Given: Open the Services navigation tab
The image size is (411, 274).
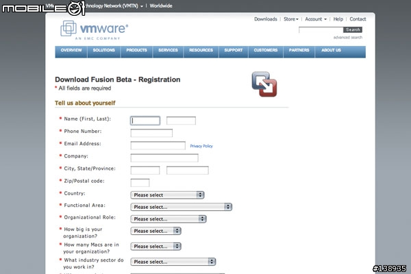Looking at the screenshot, I should tap(168, 51).
